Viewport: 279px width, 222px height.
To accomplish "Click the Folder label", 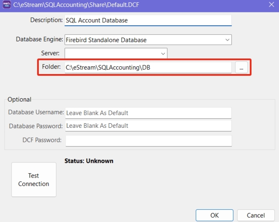I will [51, 67].
